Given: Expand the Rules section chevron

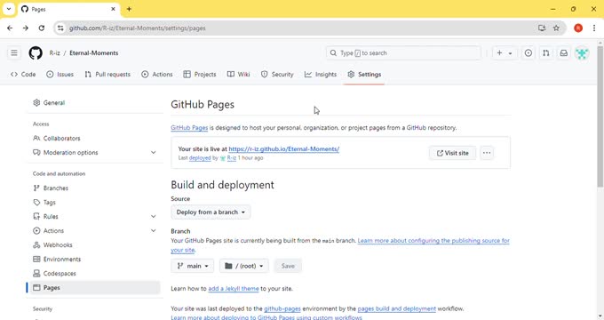Looking at the screenshot, I should (x=154, y=216).
